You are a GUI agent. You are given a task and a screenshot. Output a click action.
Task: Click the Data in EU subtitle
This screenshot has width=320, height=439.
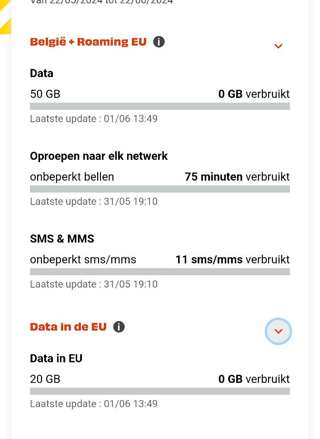tap(56, 358)
